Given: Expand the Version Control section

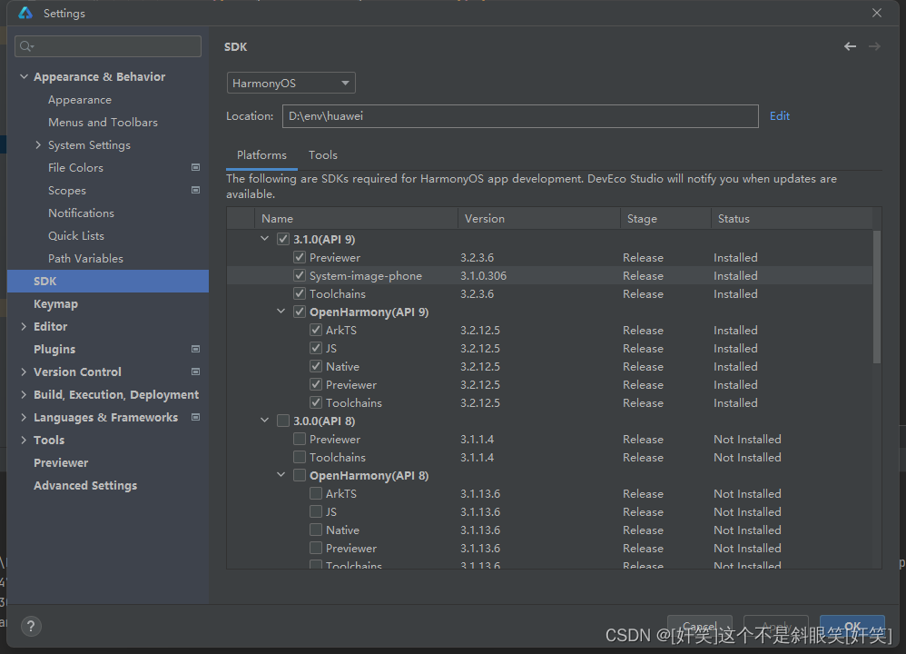Looking at the screenshot, I should (x=24, y=372).
